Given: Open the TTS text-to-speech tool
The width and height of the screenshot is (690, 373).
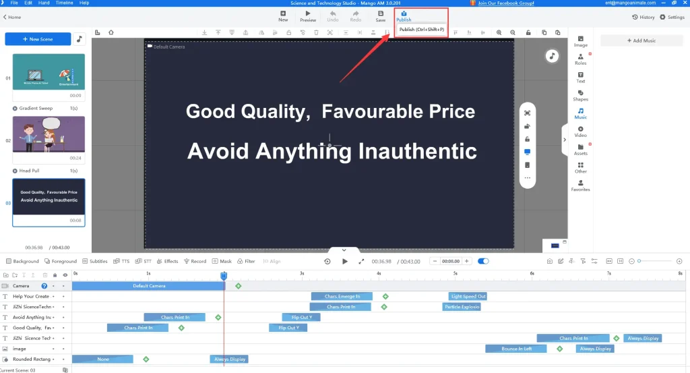Looking at the screenshot, I should tap(122, 261).
